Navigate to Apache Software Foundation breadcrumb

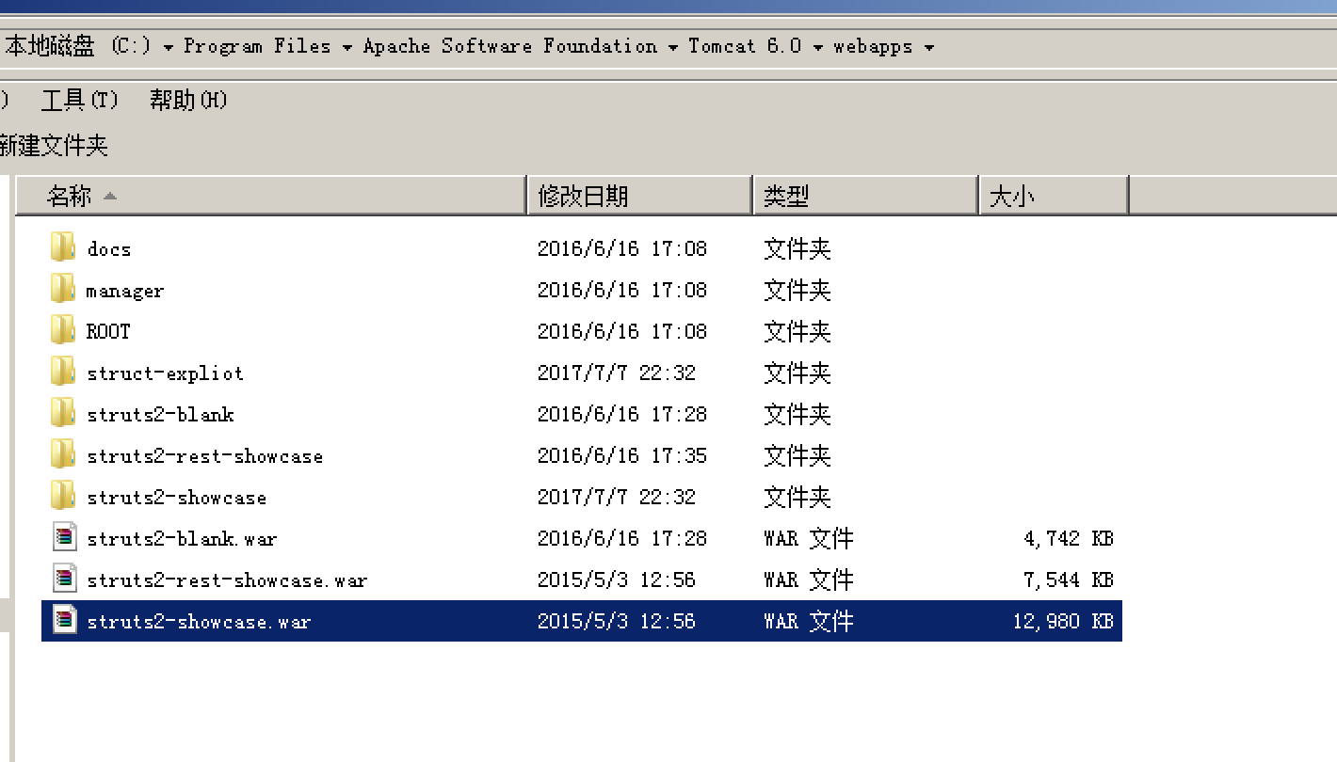(510, 46)
